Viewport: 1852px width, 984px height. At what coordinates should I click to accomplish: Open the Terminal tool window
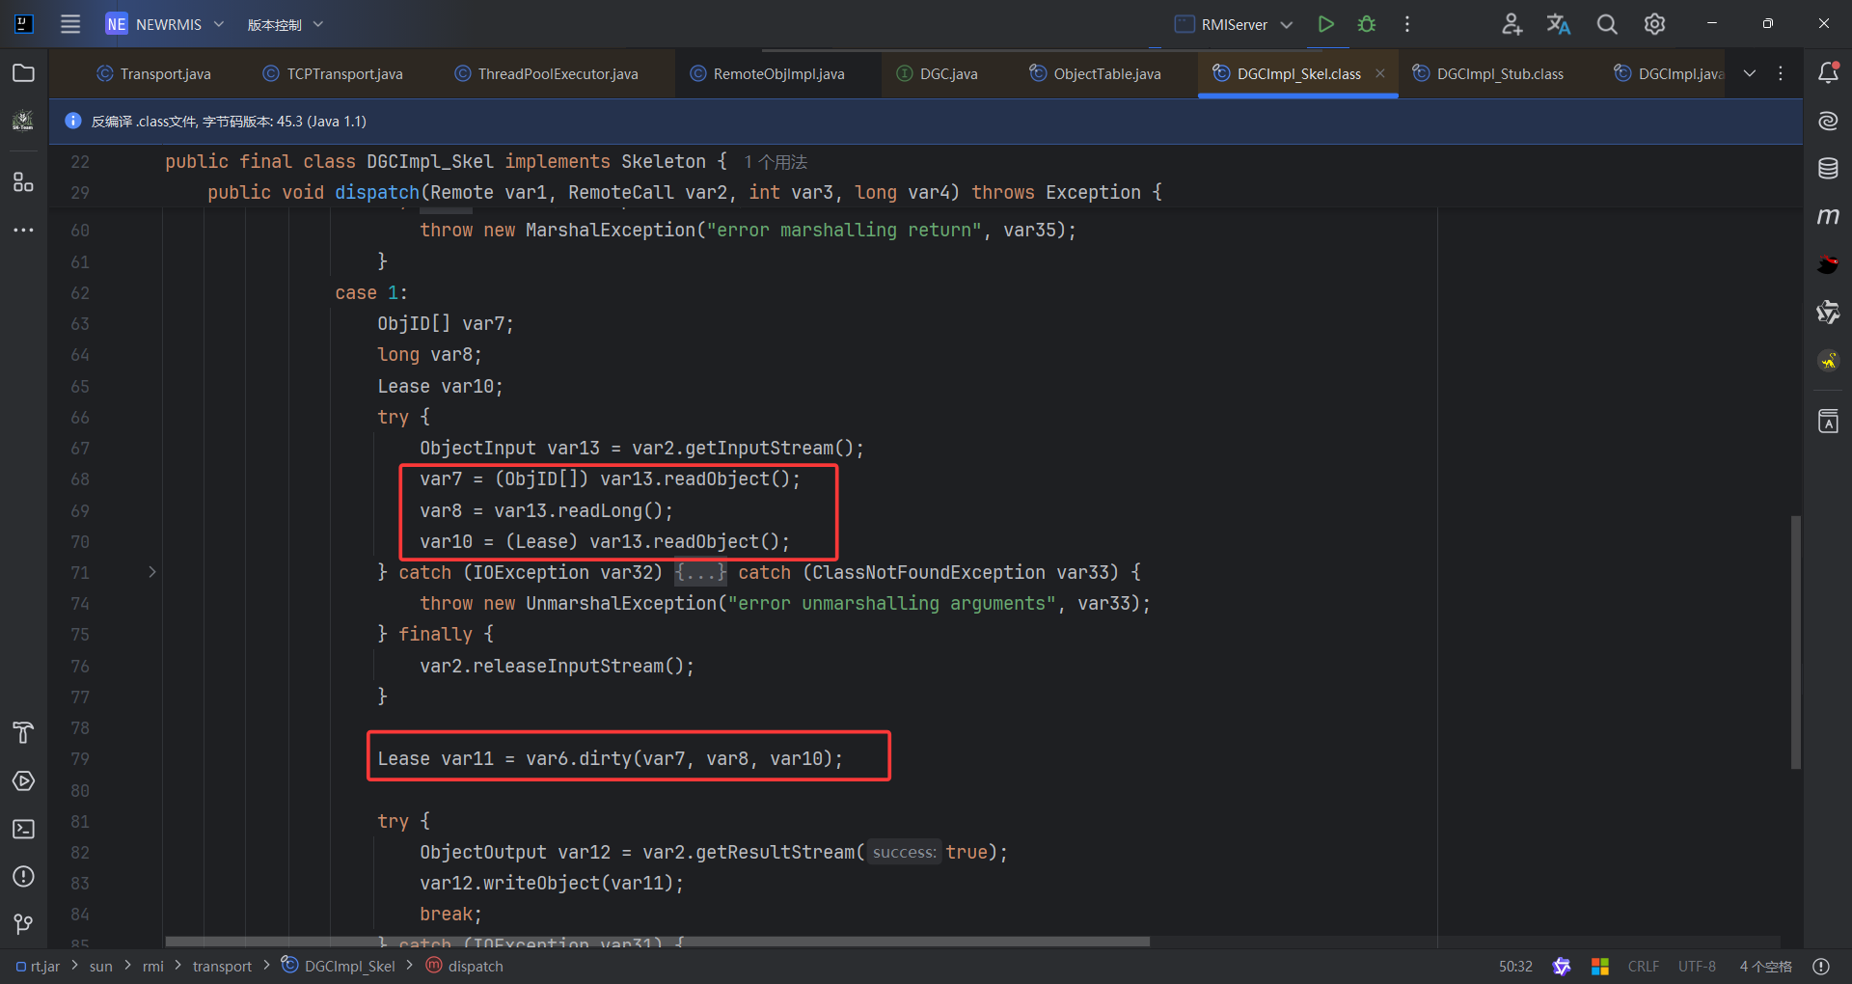click(x=24, y=830)
